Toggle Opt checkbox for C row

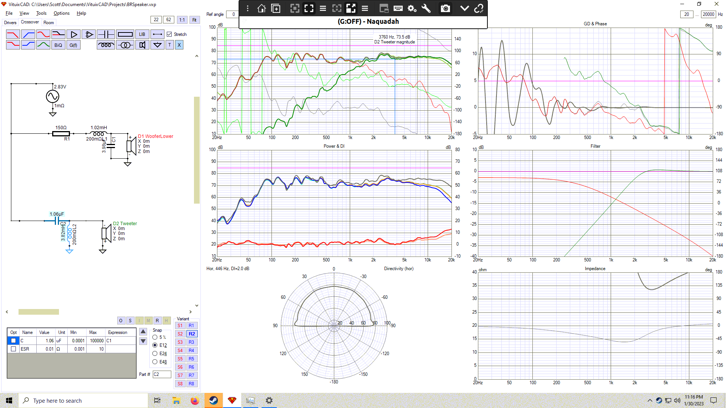tap(13, 341)
